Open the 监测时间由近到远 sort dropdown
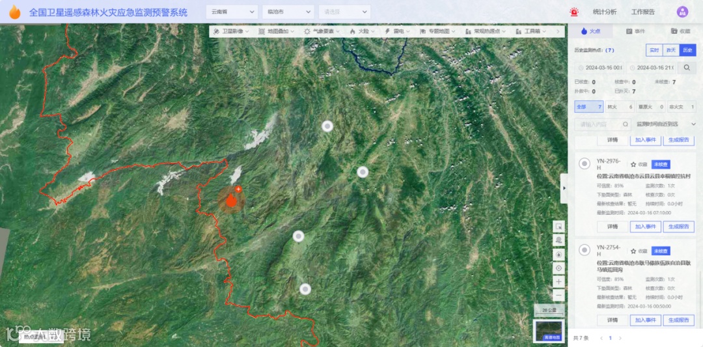The width and height of the screenshot is (703, 347). click(667, 124)
